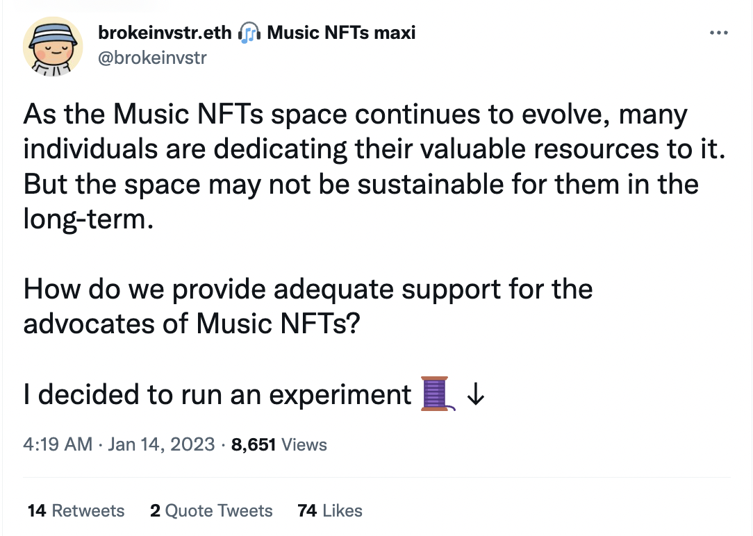
Task: Click brokeinvstr's profile avatar
Action: tap(53, 46)
